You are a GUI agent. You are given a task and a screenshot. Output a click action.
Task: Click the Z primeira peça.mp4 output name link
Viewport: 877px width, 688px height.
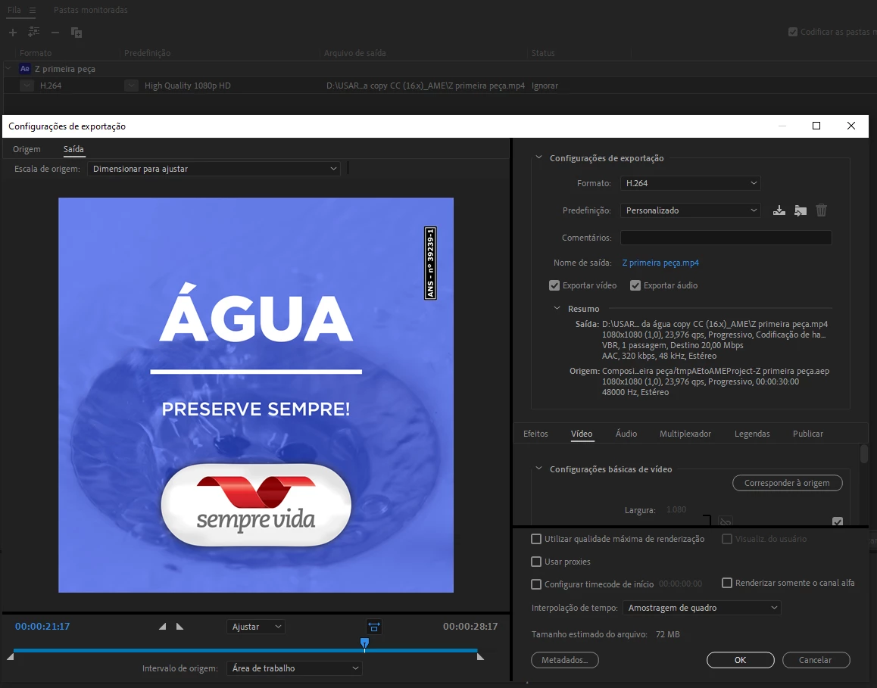coord(660,263)
